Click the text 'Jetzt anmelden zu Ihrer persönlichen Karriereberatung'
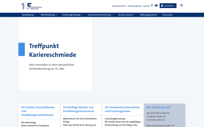Viewport: 204px width, 127px height. (52, 67)
